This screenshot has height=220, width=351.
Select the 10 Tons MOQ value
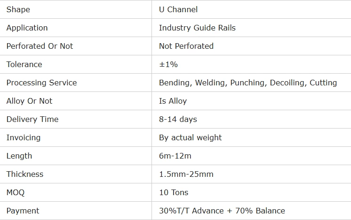[x=173, y=192]
